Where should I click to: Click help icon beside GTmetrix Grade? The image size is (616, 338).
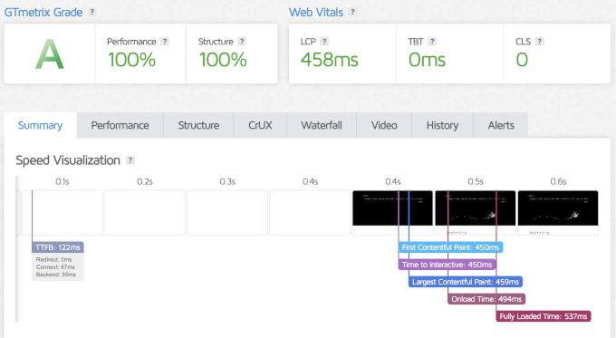[92, 12]
